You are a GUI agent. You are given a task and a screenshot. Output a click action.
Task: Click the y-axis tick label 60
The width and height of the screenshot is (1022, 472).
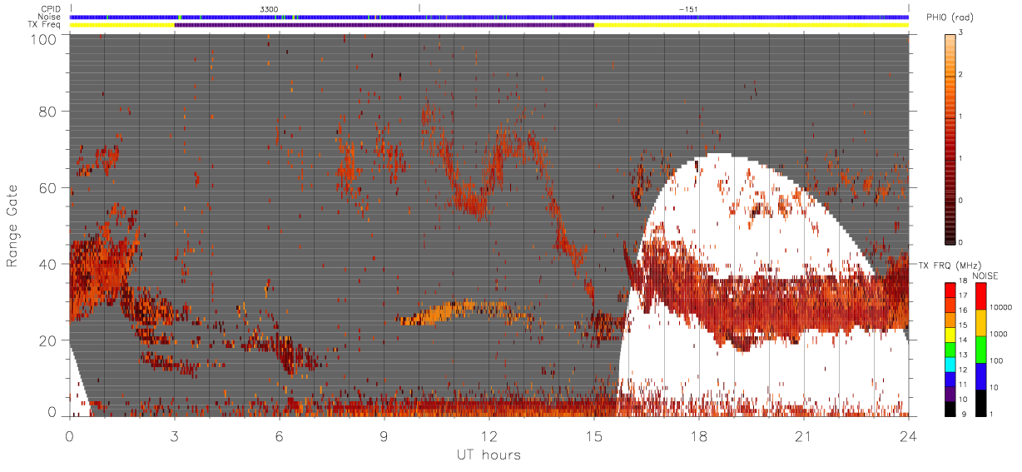tap(48, 188)
